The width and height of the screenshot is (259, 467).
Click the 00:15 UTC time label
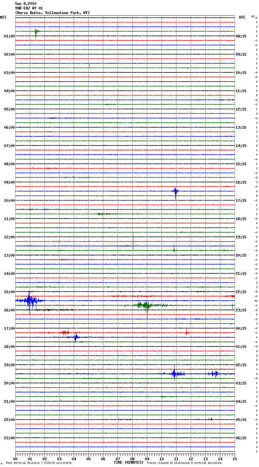click(241, 328)
